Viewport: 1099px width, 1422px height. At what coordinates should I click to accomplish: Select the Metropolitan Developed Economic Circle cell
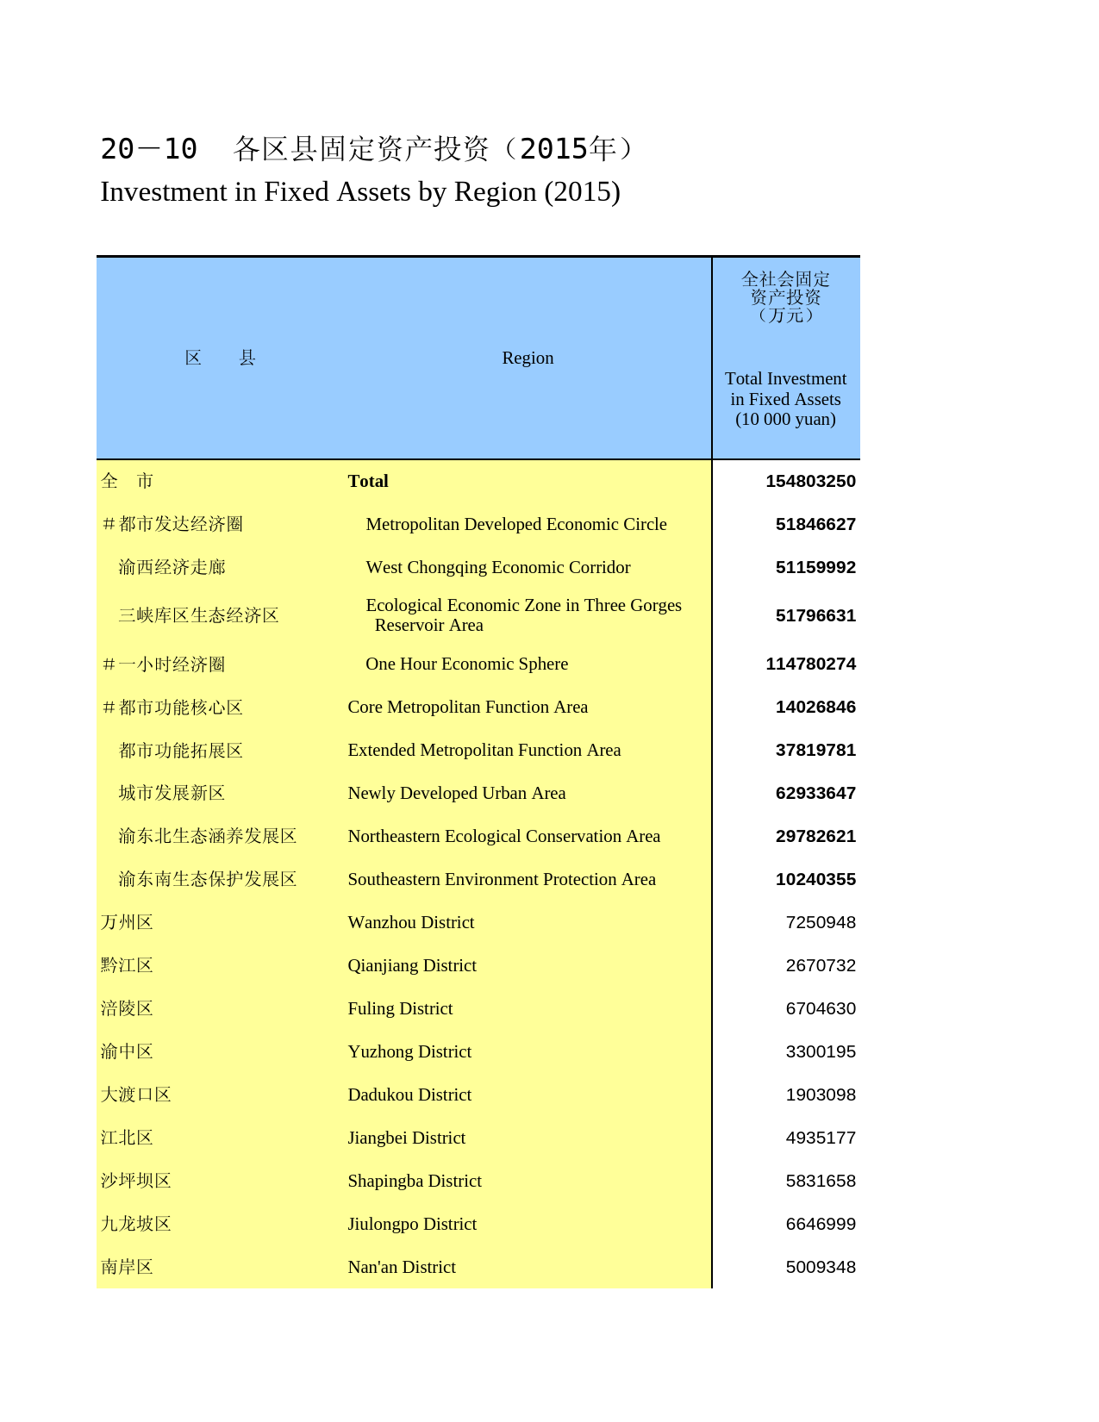tap(515, 524)
